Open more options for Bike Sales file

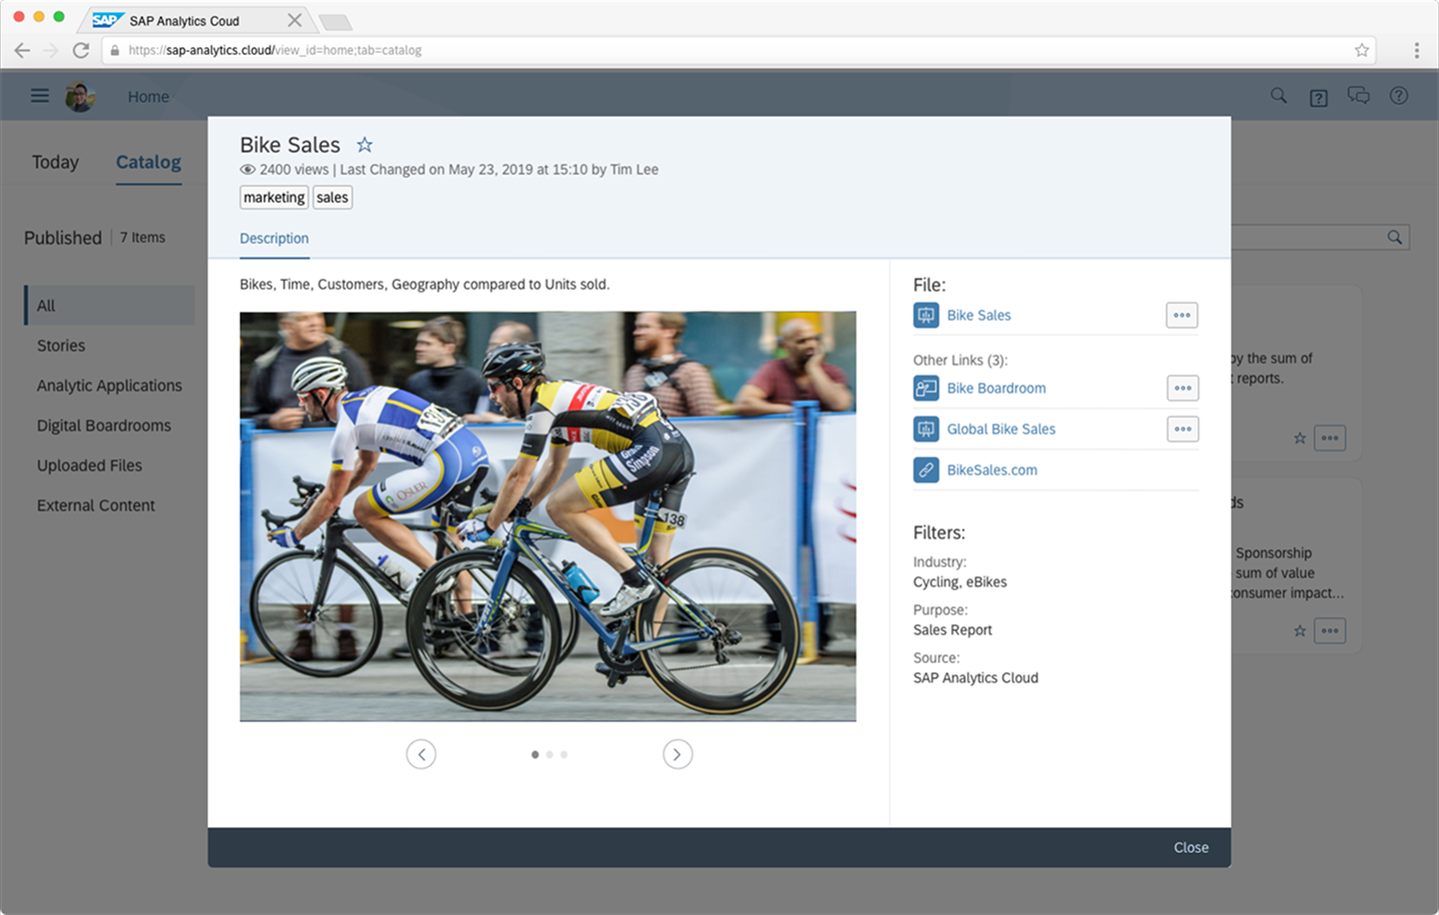tap(1182, 316)
